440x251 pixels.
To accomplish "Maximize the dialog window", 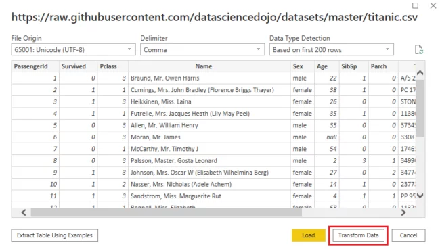I will pyautogui.click(x=416, y=5).
